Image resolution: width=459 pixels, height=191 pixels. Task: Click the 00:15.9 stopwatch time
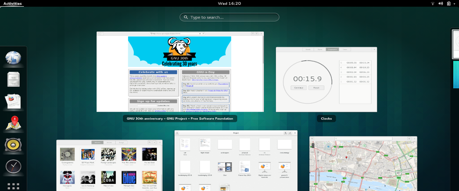pyautogui.click(x=307, y=79)
